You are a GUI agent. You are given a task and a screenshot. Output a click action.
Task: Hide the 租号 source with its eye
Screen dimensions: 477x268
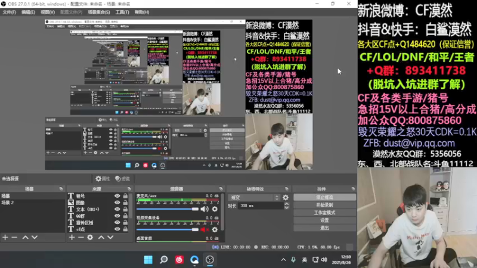[117, 196]
